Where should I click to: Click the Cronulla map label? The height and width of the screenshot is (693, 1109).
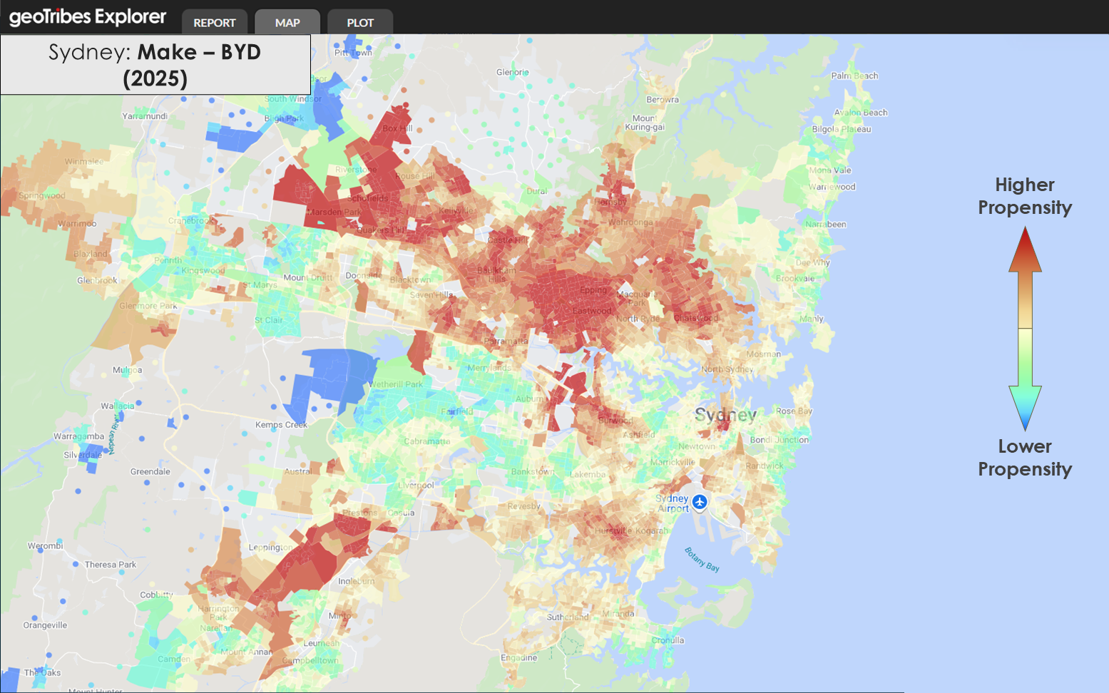click(x=668, y=640)
